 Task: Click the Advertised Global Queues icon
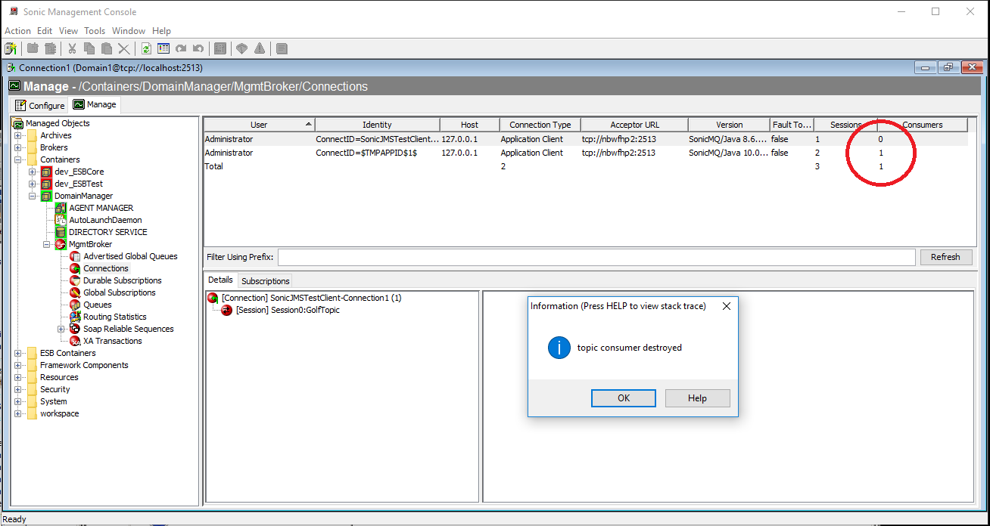tap(75, 256)
